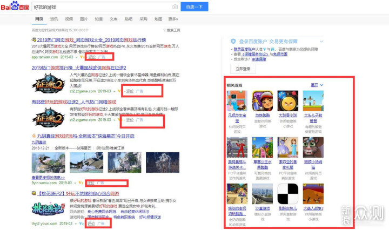Open result 【桃花源记2】好玩不坑钱的良心回合网游

point(78,193)
